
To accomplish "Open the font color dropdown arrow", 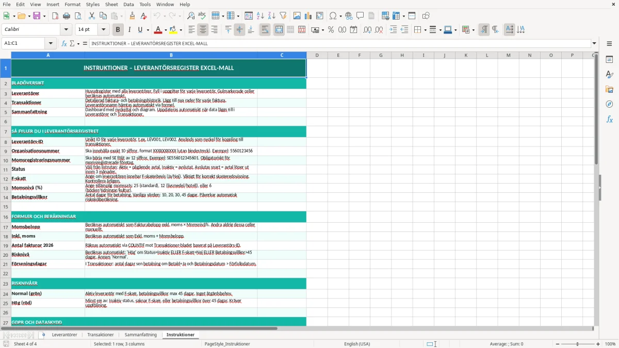I will (166, 30).
